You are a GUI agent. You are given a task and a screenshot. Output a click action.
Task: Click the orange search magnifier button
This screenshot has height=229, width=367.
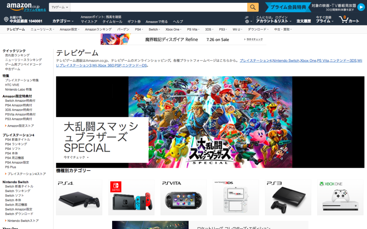click(253, 7)
